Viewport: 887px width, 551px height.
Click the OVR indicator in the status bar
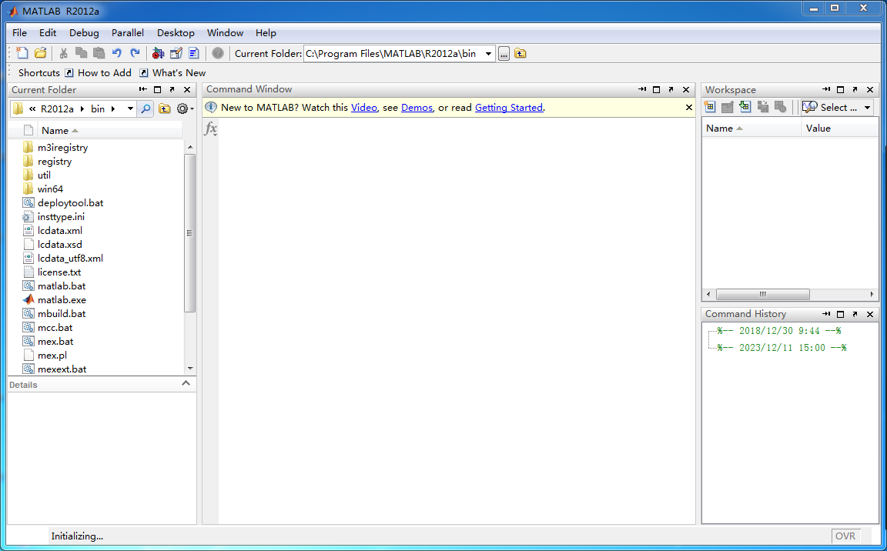[845, 536]
